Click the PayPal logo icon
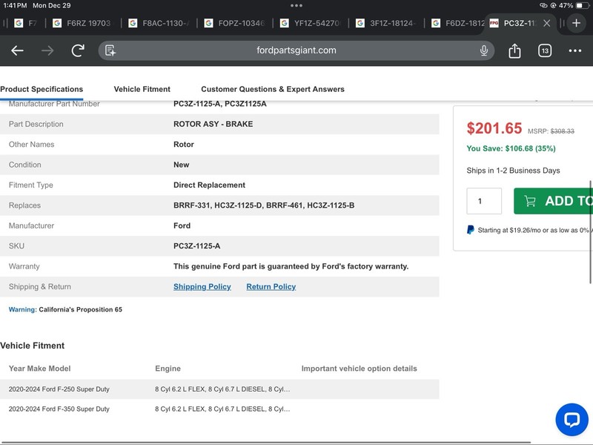Screen dimensions: 593x445 point(471,230)
